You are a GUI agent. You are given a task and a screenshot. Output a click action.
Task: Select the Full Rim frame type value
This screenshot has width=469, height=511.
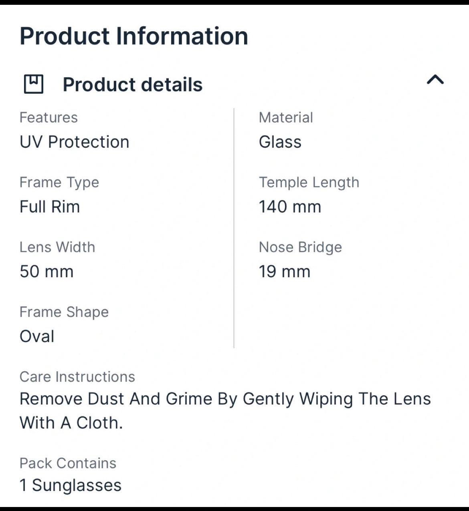50,207
